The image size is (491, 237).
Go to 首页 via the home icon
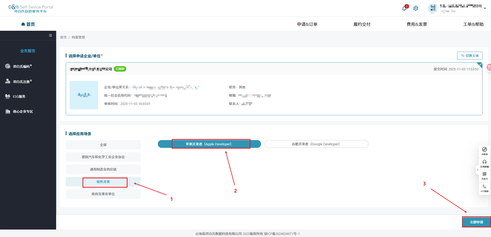click(28, 24)
